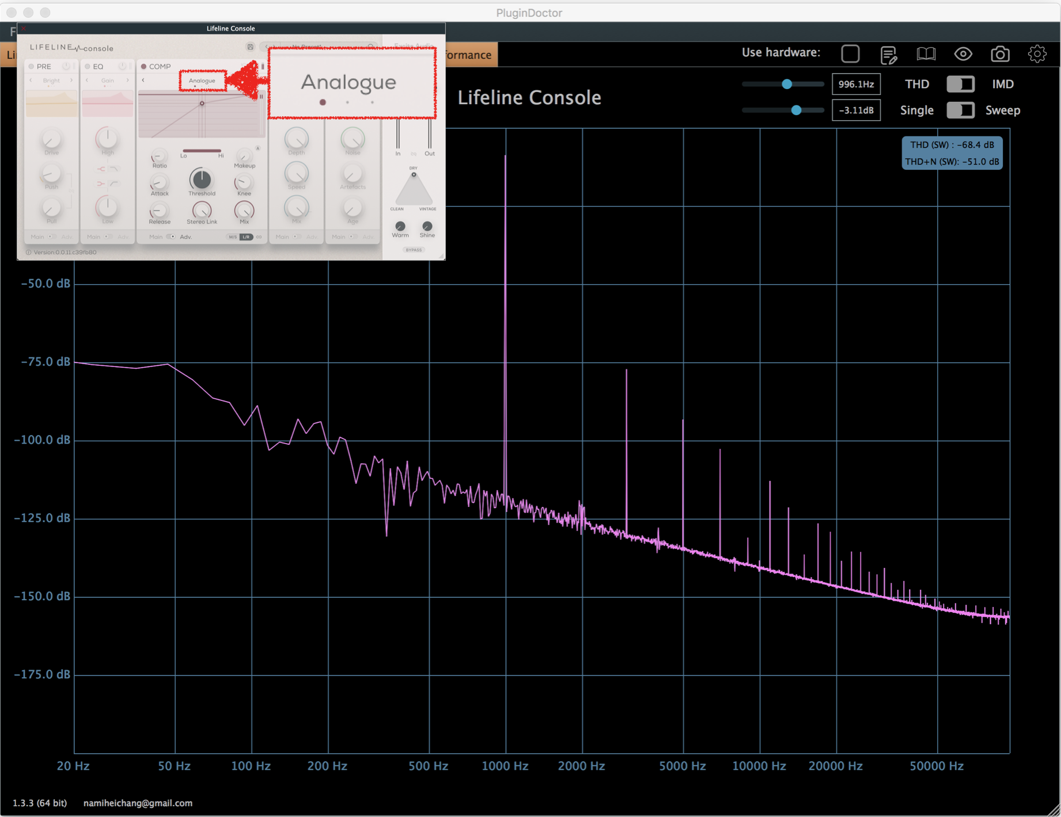Click the Lo-Hi range bar in COMP
Screen dimensions: 1061x817
tap(202, 151)
